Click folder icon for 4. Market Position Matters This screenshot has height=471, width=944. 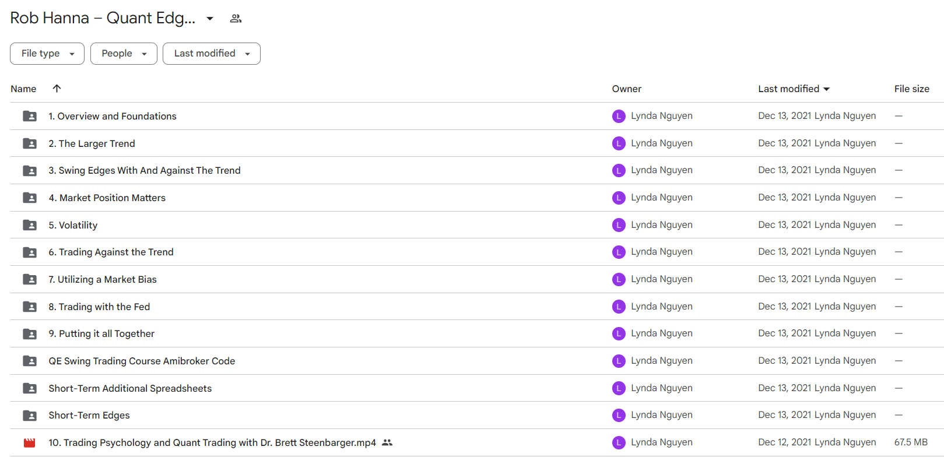coord(30,198)
